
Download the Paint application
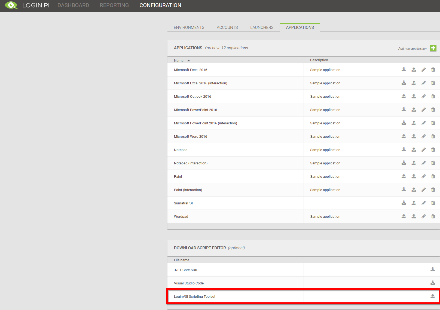(404, 176)
